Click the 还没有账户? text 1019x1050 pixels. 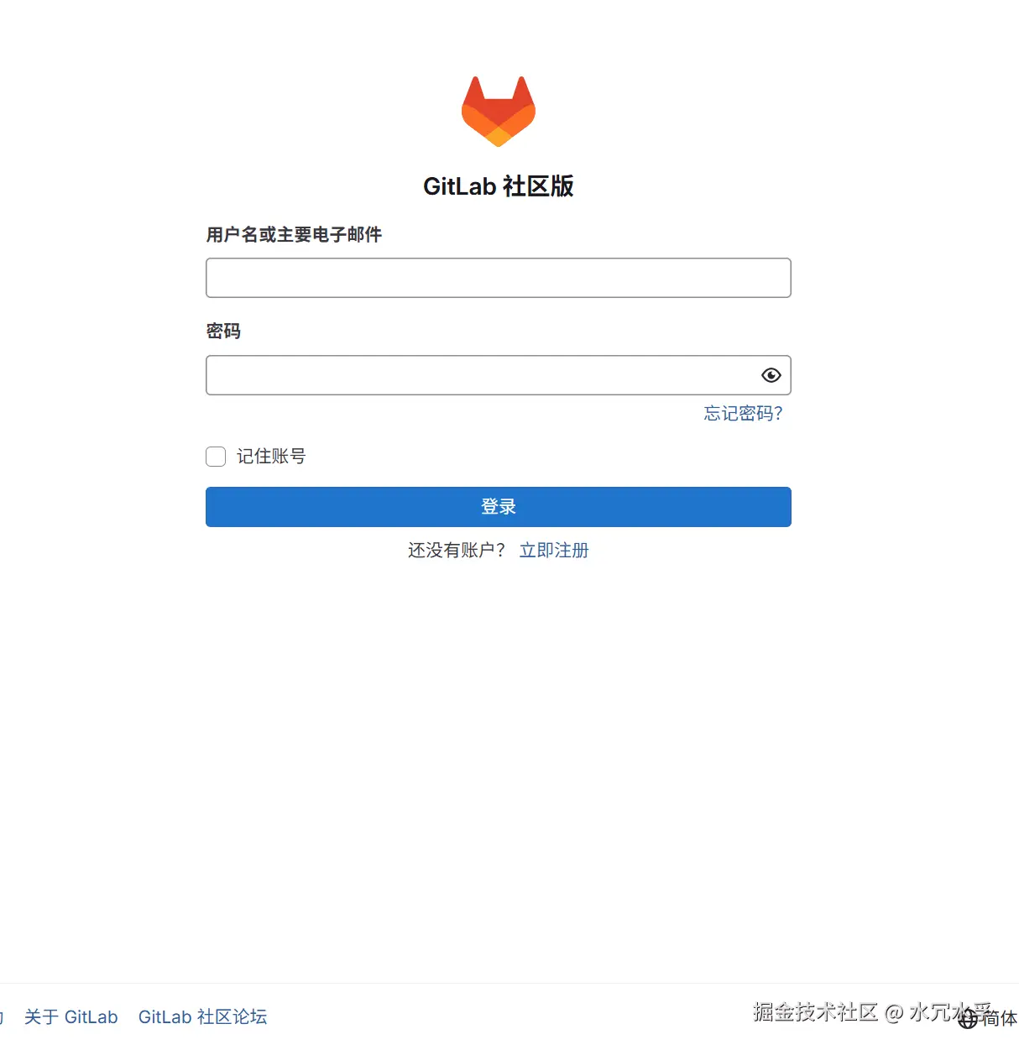point(457,551)
